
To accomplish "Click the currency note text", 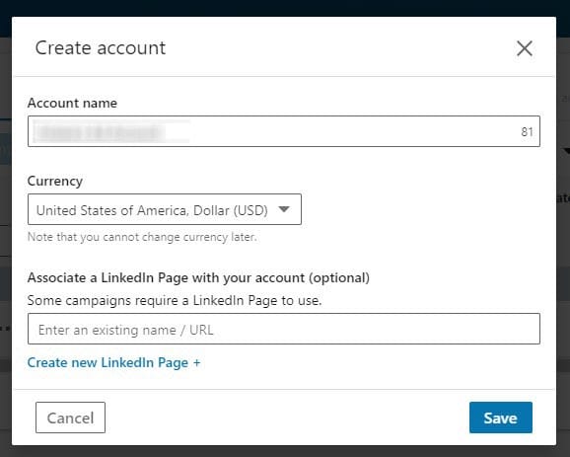I will [x=142, y=237].
